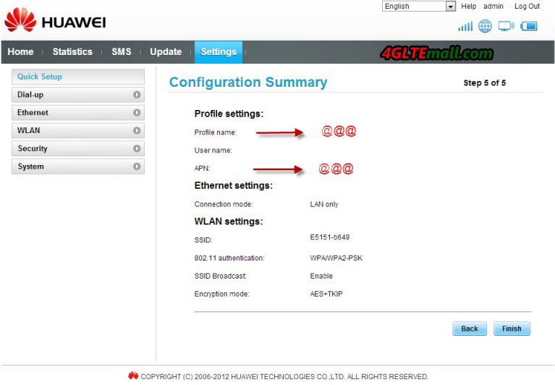
Task: Open the Help link
Action: coord(469,7)
